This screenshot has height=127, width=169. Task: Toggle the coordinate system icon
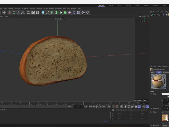point(23,13)
